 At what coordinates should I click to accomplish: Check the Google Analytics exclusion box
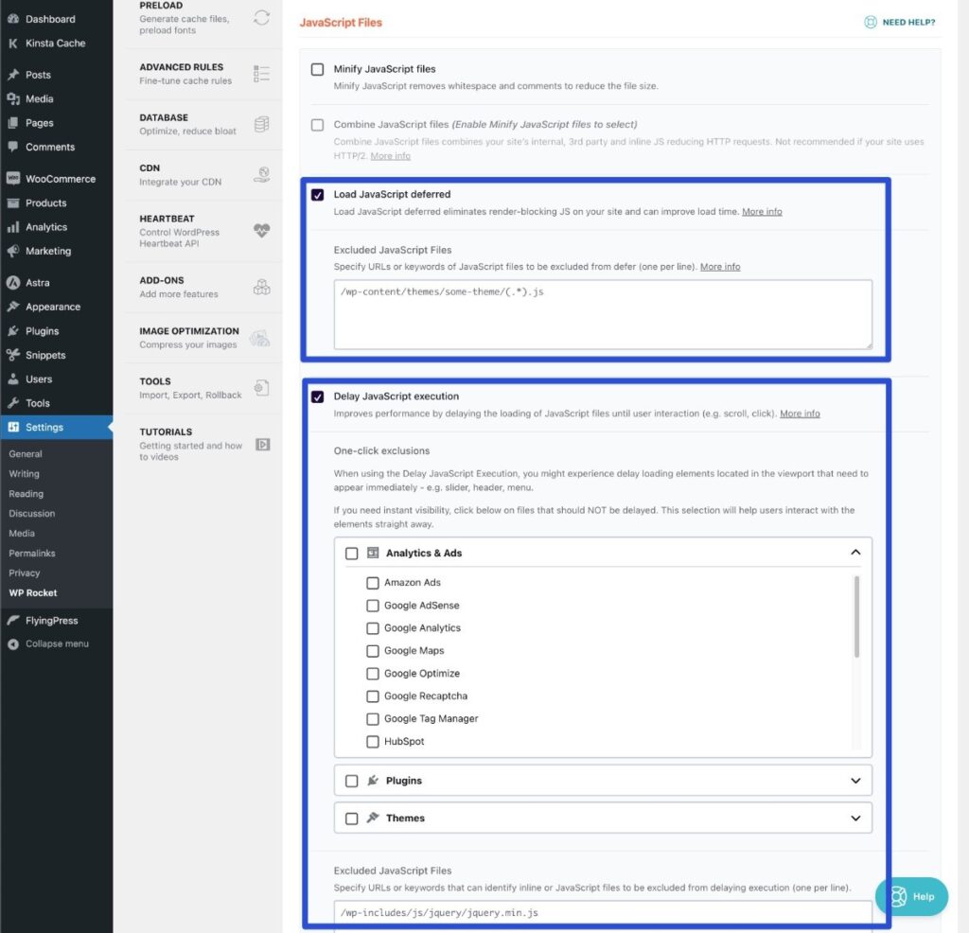(x=373, y=627)
